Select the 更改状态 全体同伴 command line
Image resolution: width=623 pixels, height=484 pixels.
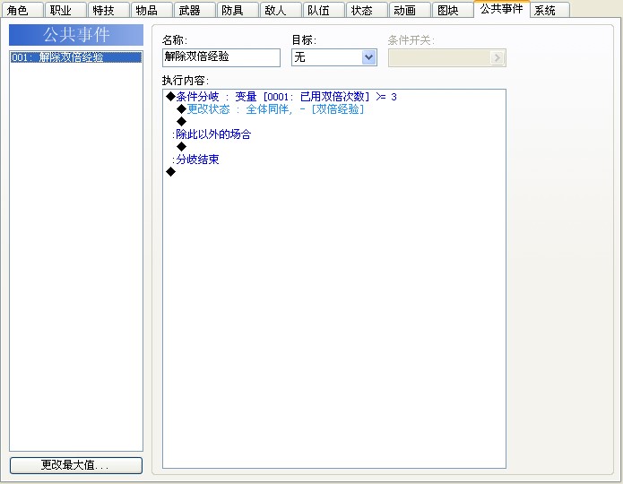333,109
